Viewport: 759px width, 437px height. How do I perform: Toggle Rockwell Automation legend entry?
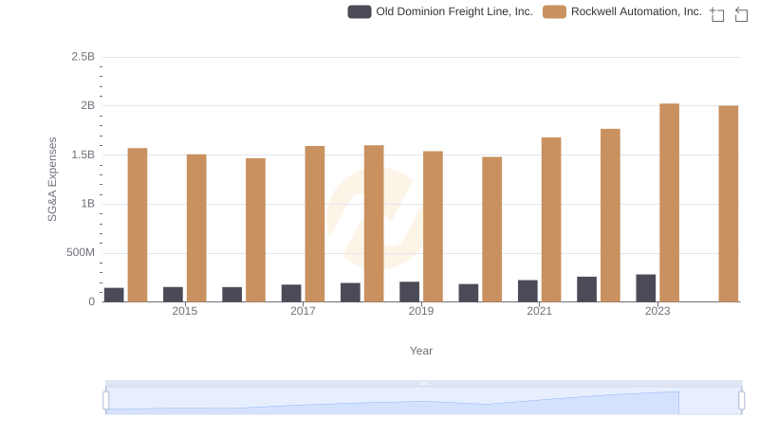pos(622,11)
